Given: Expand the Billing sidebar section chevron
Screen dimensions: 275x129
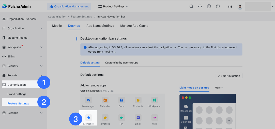Looking at the screenshot, I should 41,57.
